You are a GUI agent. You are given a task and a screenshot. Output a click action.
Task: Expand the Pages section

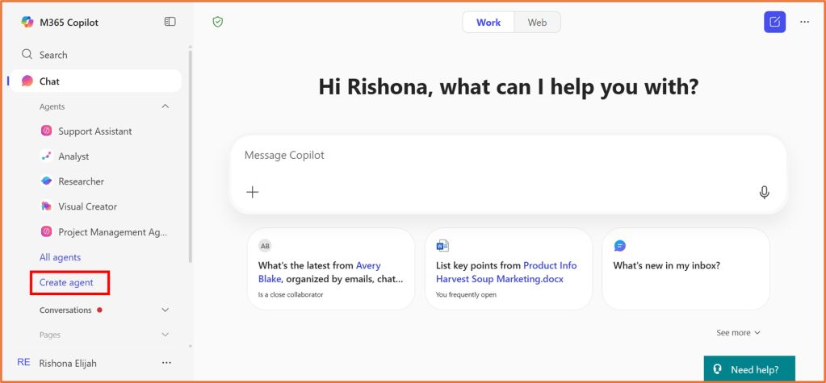[x=166, y=335]
